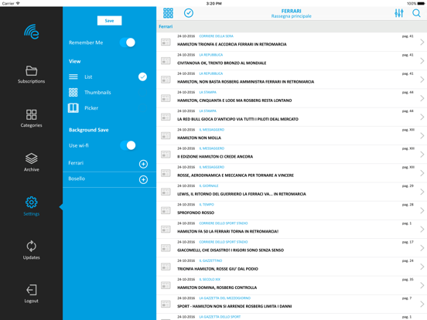Open chevron for SPORT - HAMILTON NON SI ARRENDE
Viewport: 427px width, 320px height.
pos(422,304)
